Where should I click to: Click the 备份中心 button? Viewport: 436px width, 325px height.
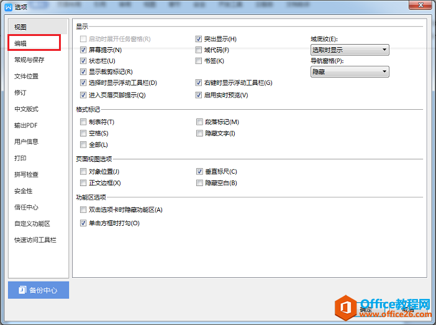tap(39, 290)
